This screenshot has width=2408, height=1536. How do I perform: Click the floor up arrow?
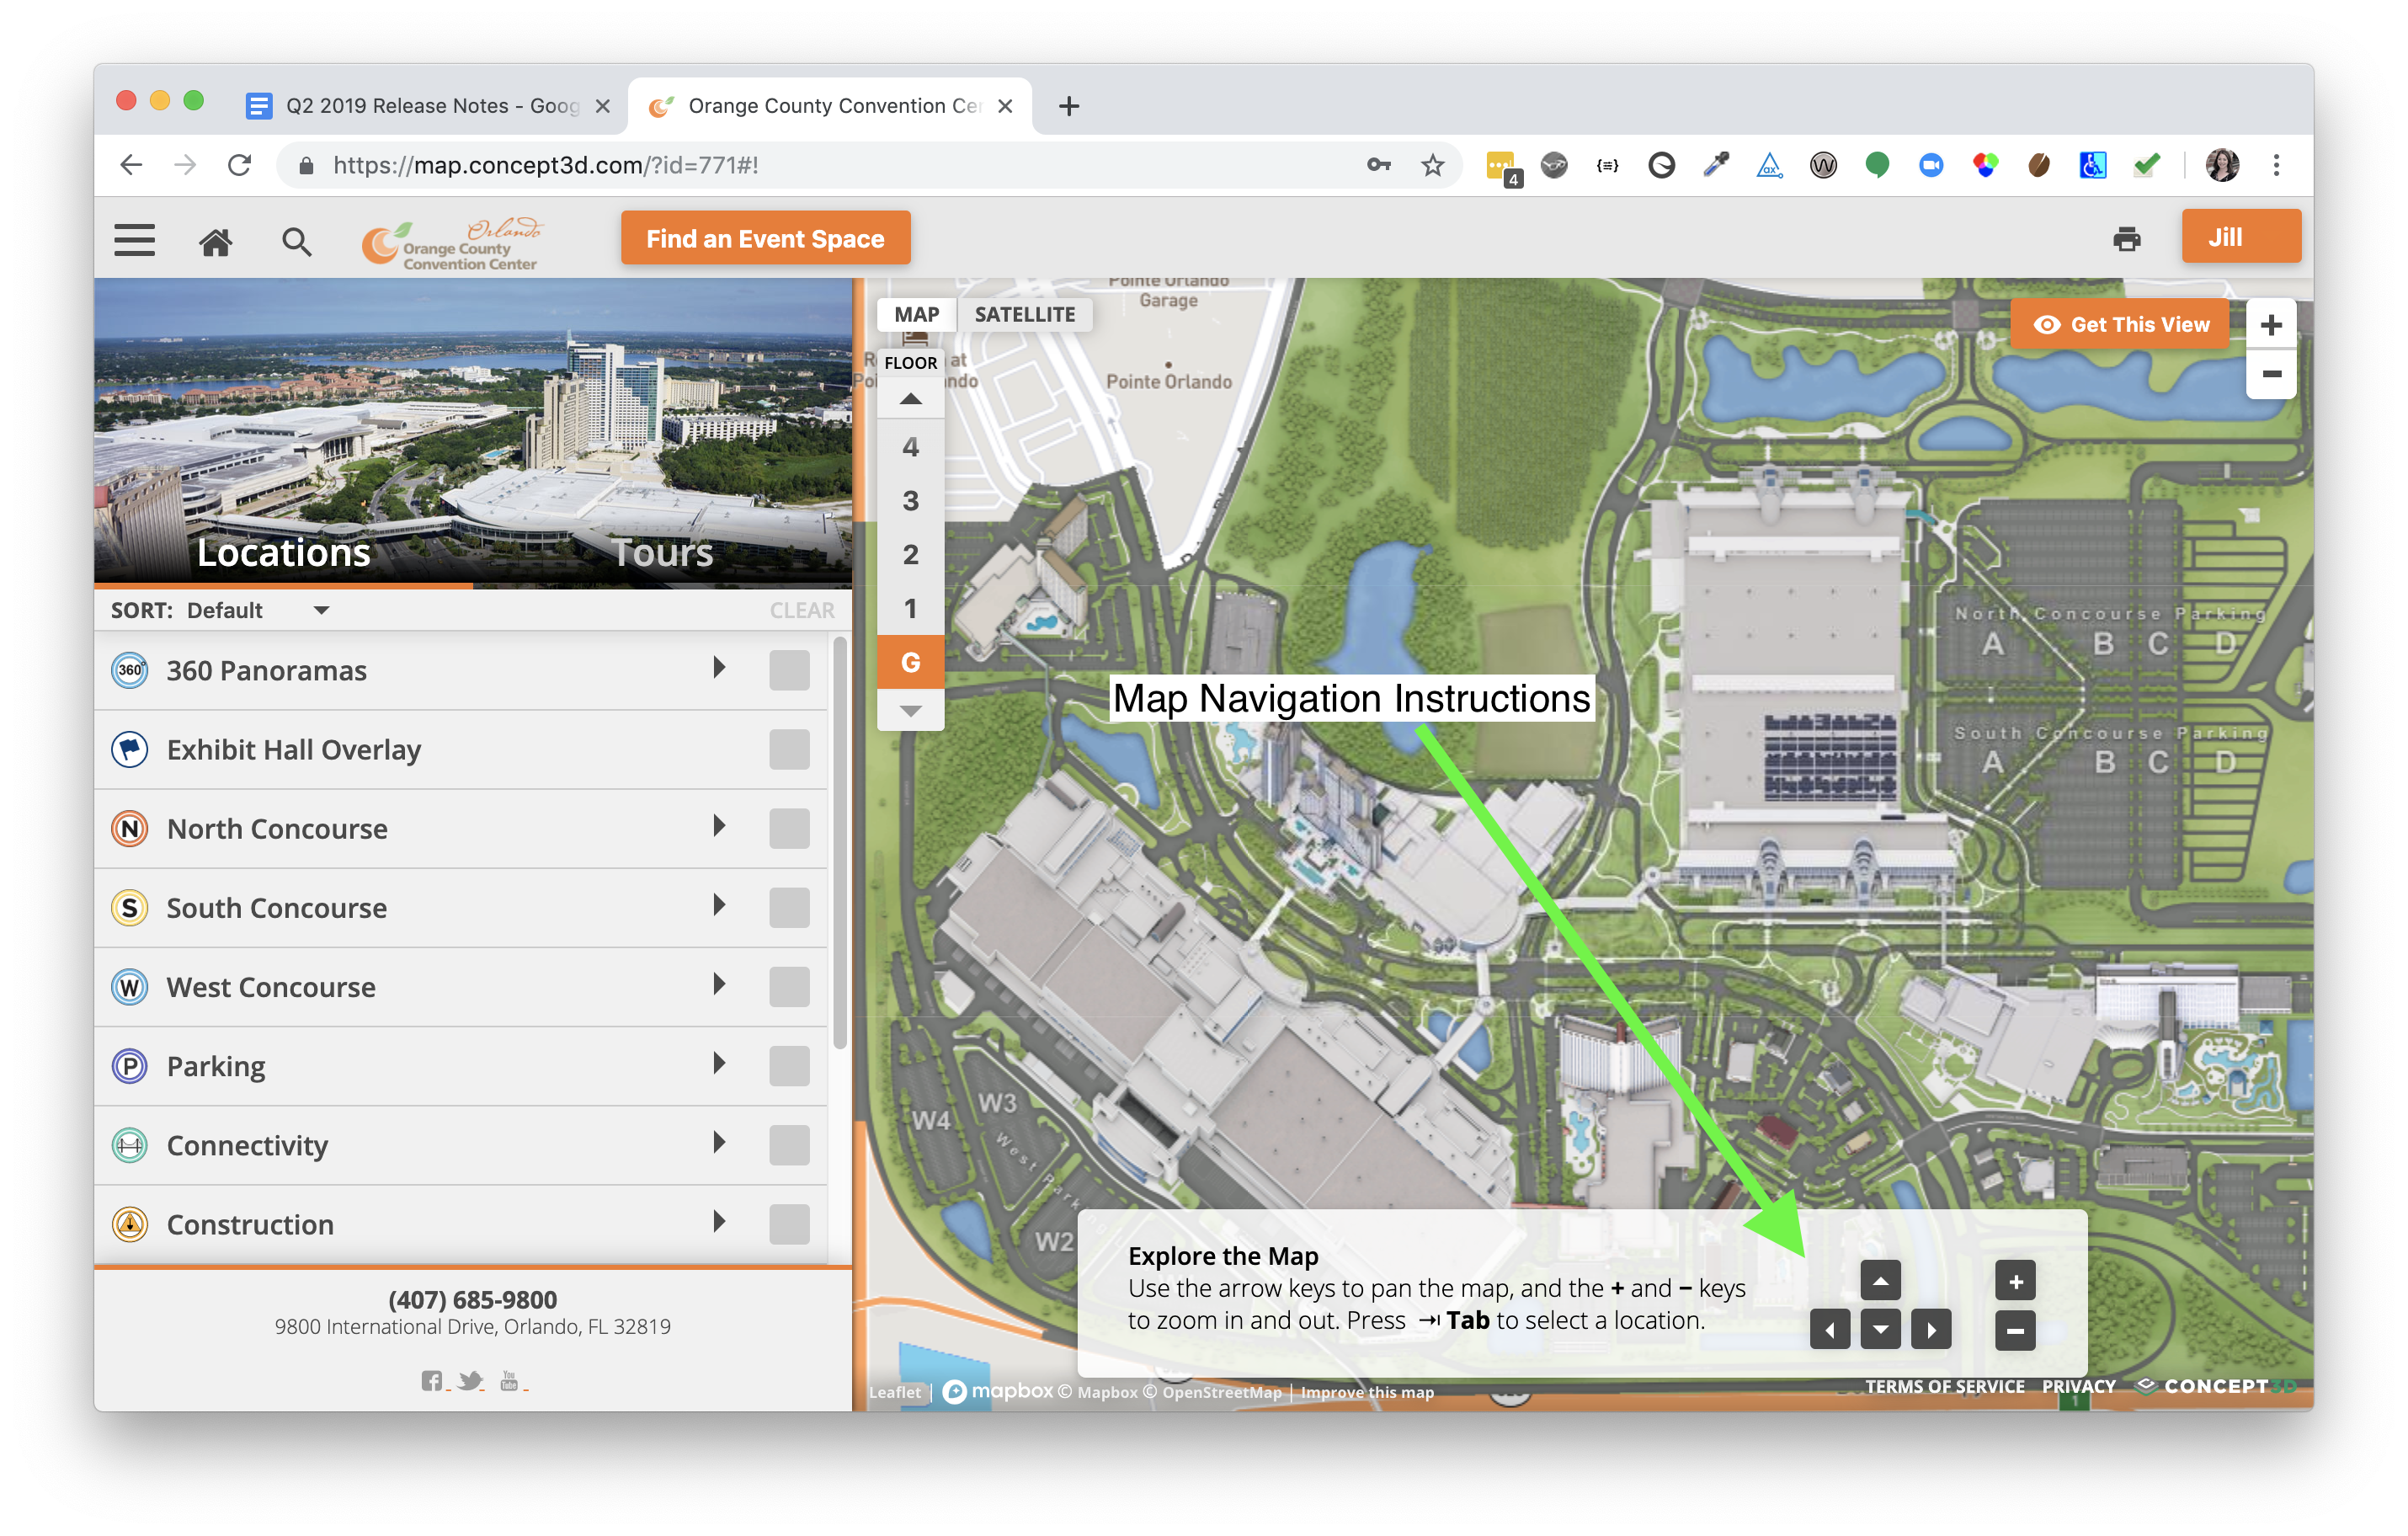pos(910,399)
